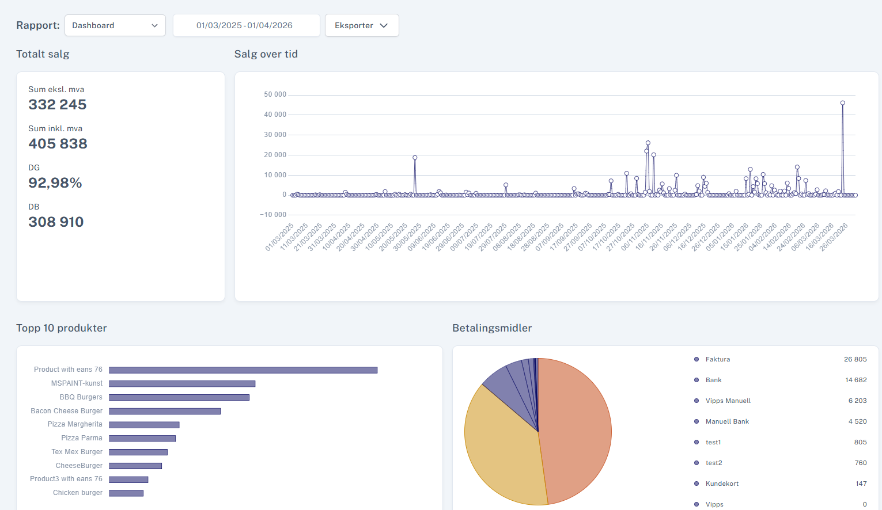Click the Dashboard dropdown chevron arrow

[154, 25]
